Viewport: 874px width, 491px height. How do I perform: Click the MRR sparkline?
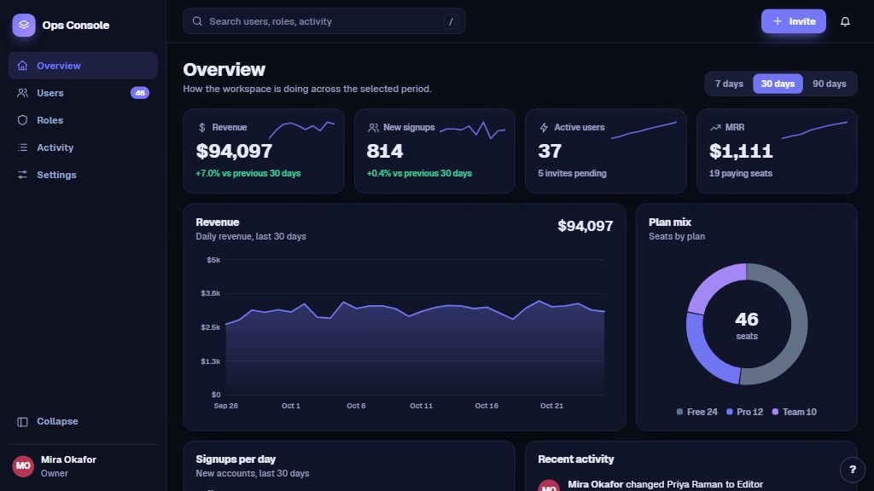click(x=814, y=130)
